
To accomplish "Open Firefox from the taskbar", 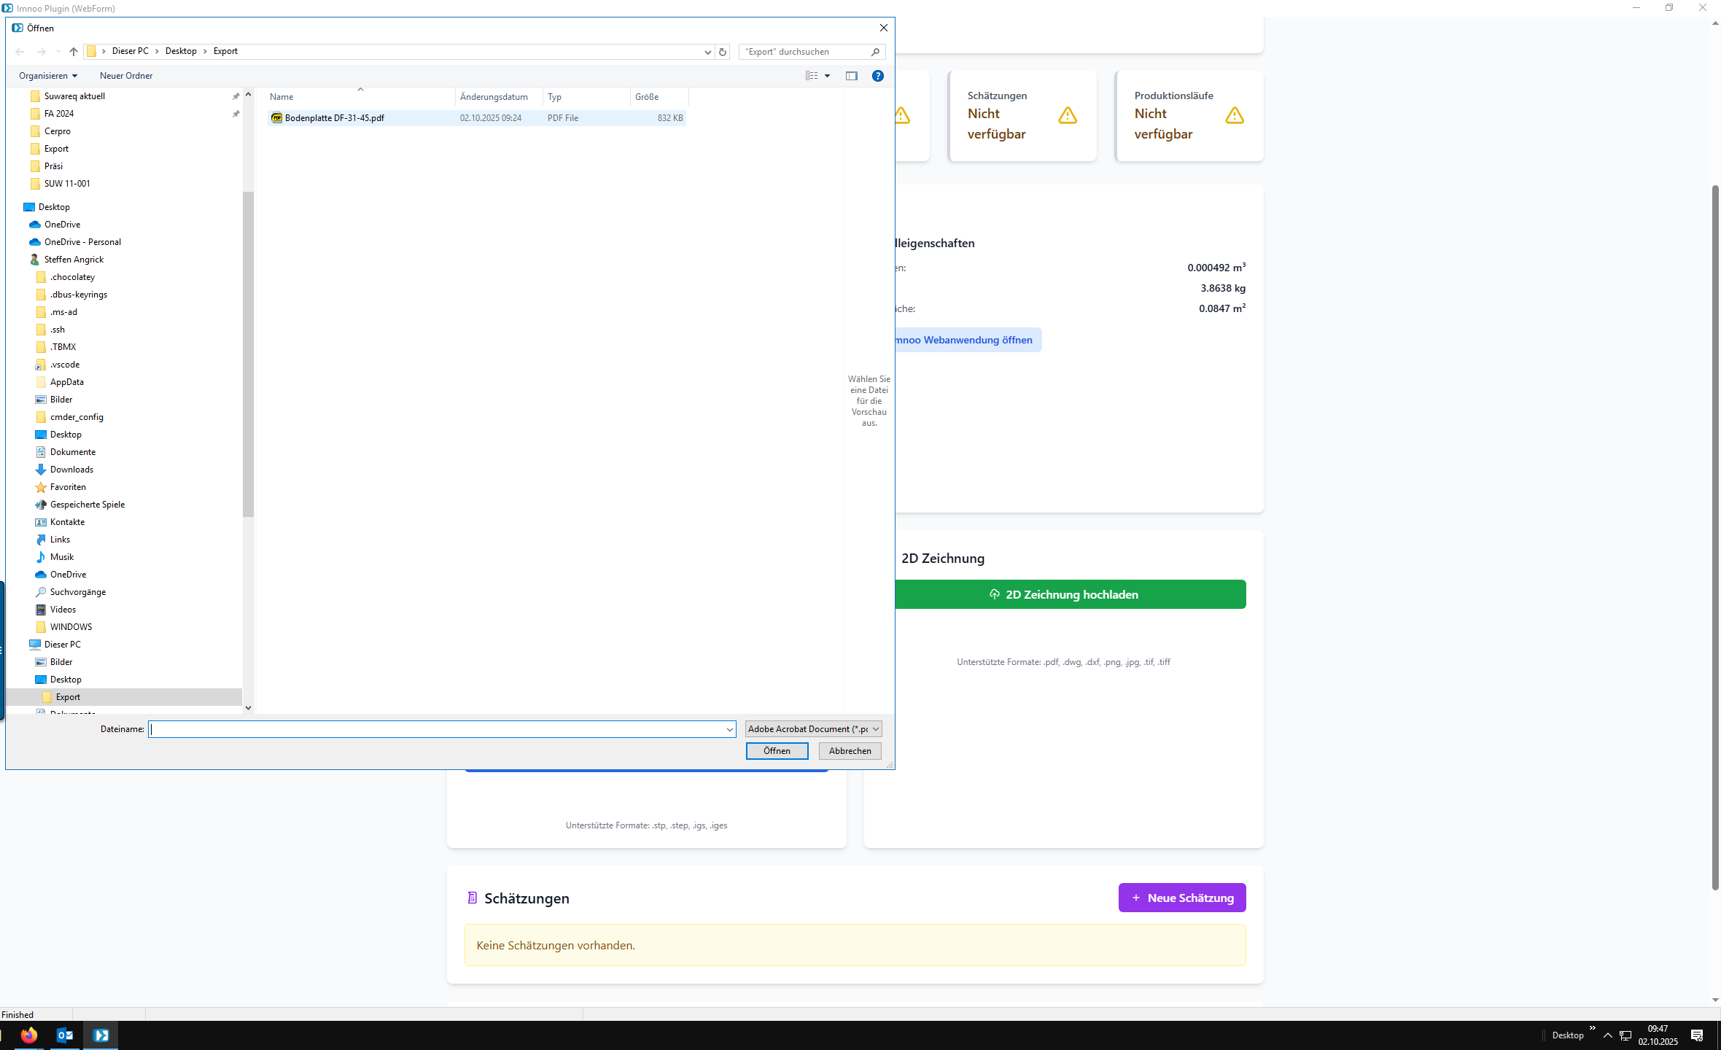I will click(29, 1035).
